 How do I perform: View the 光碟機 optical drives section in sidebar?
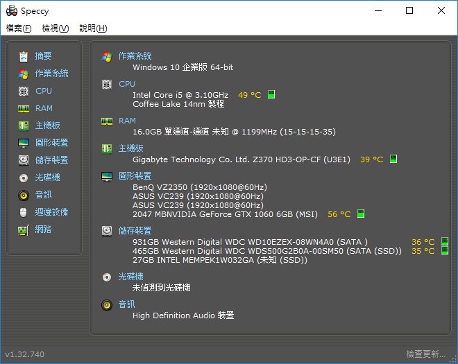coord(48,177)
